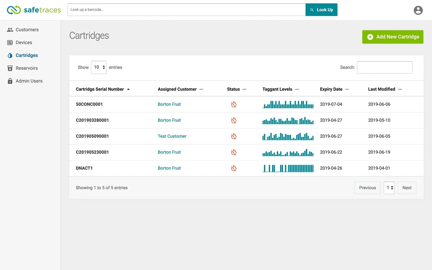The width and height of the screenshot is (432, 270).
Task: Click last modified date 2019-06-06
Action: (379, 104)
